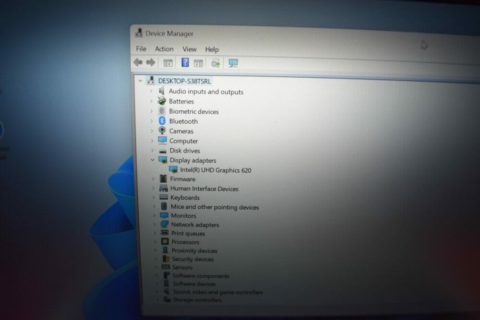
Task: Expand the Batteries chevron
Action: pyautogui.click(x=151, y=101)
